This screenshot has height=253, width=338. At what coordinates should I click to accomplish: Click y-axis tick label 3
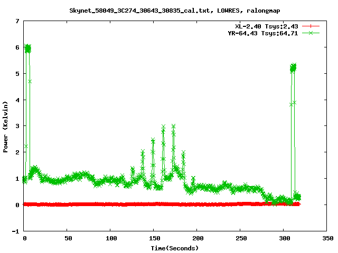pos(17,126)
